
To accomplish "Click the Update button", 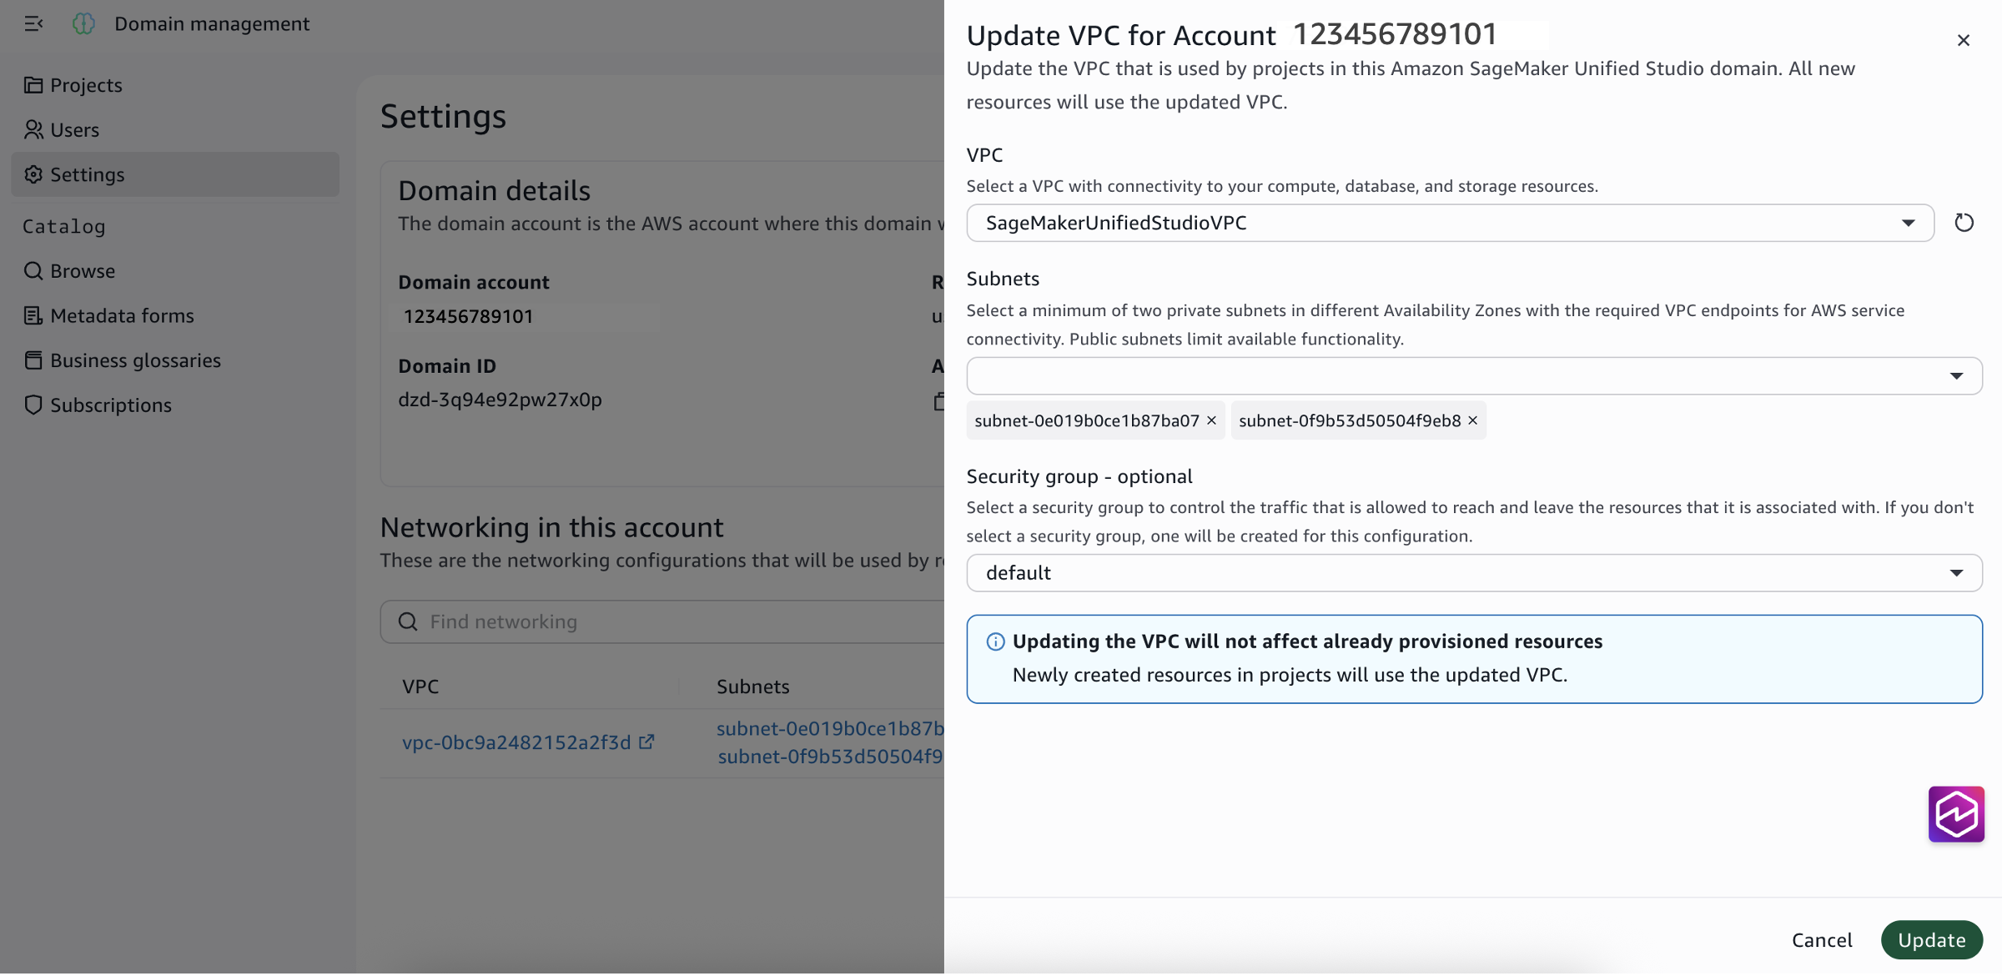I will point(1932,942).
